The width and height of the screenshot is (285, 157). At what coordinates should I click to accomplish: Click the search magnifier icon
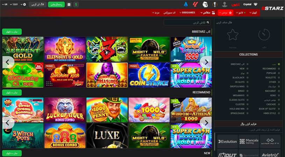coord(208,22)
